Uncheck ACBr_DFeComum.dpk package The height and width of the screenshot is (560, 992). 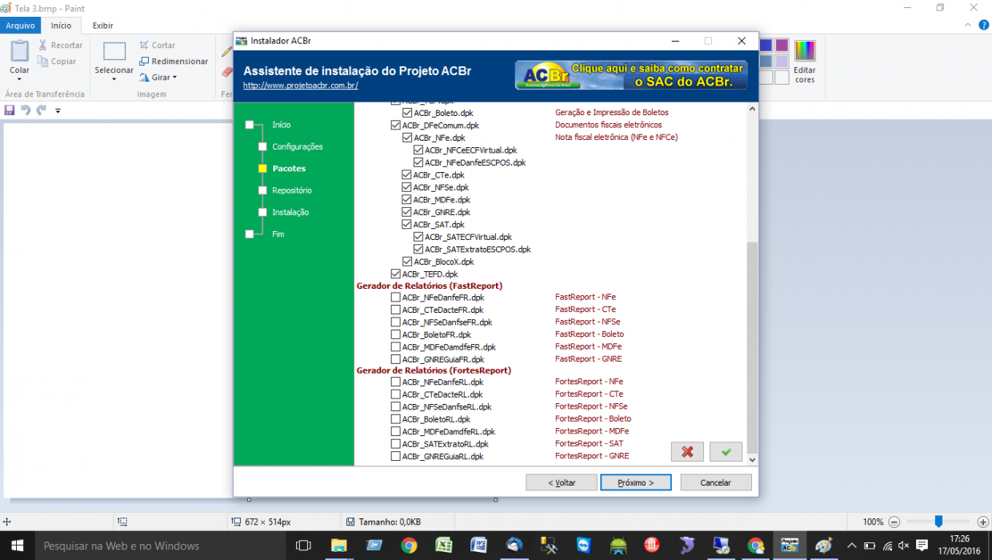tap(395, 126)
